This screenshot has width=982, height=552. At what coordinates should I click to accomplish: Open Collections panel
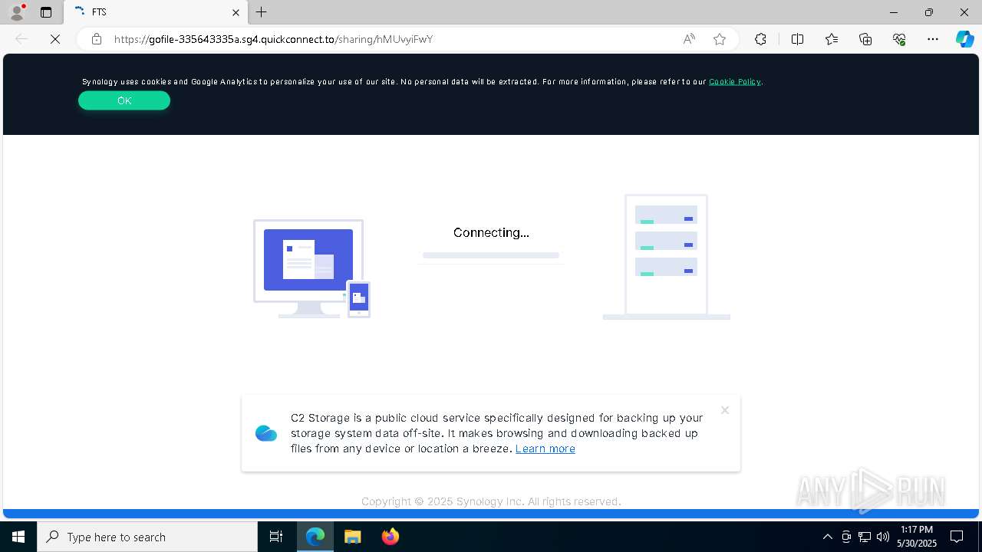(865, 39)
